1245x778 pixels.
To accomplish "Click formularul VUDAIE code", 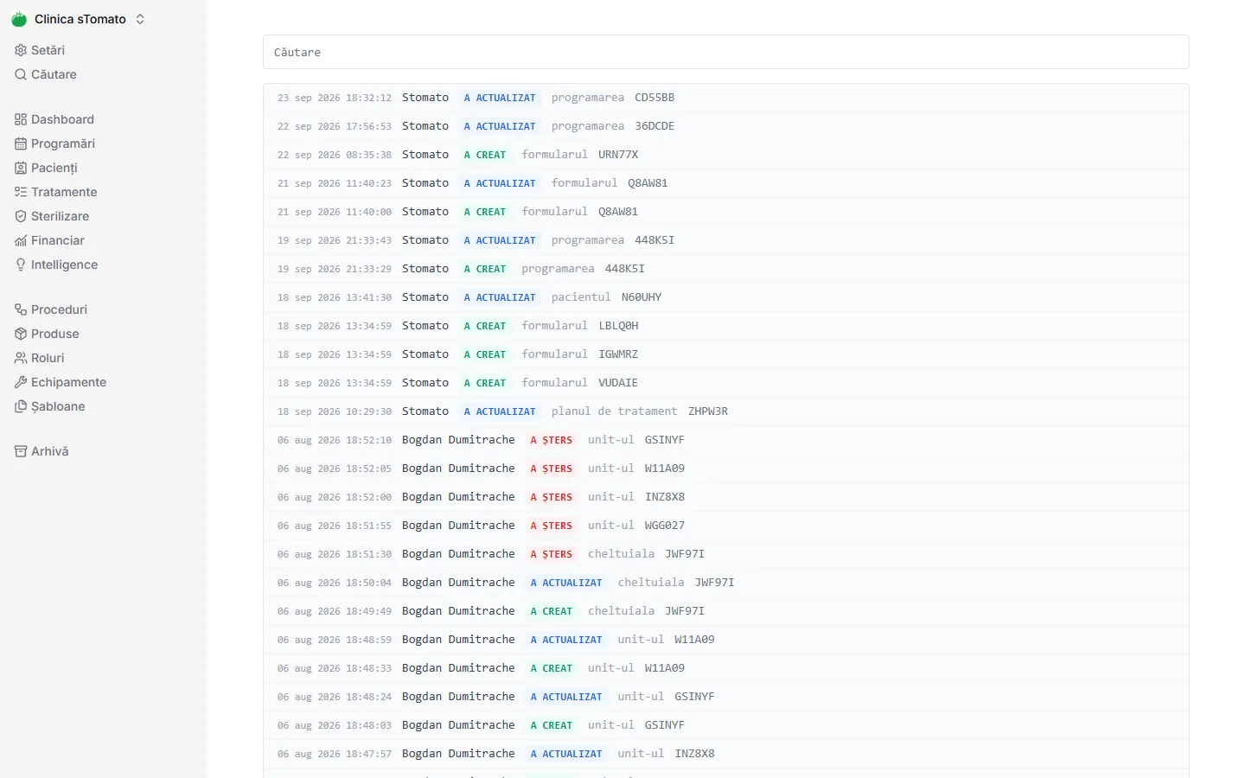I will 618,383.
